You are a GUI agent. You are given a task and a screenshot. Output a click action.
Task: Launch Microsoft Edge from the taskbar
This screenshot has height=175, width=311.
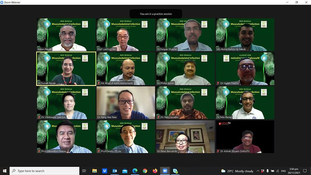(135, 171)
